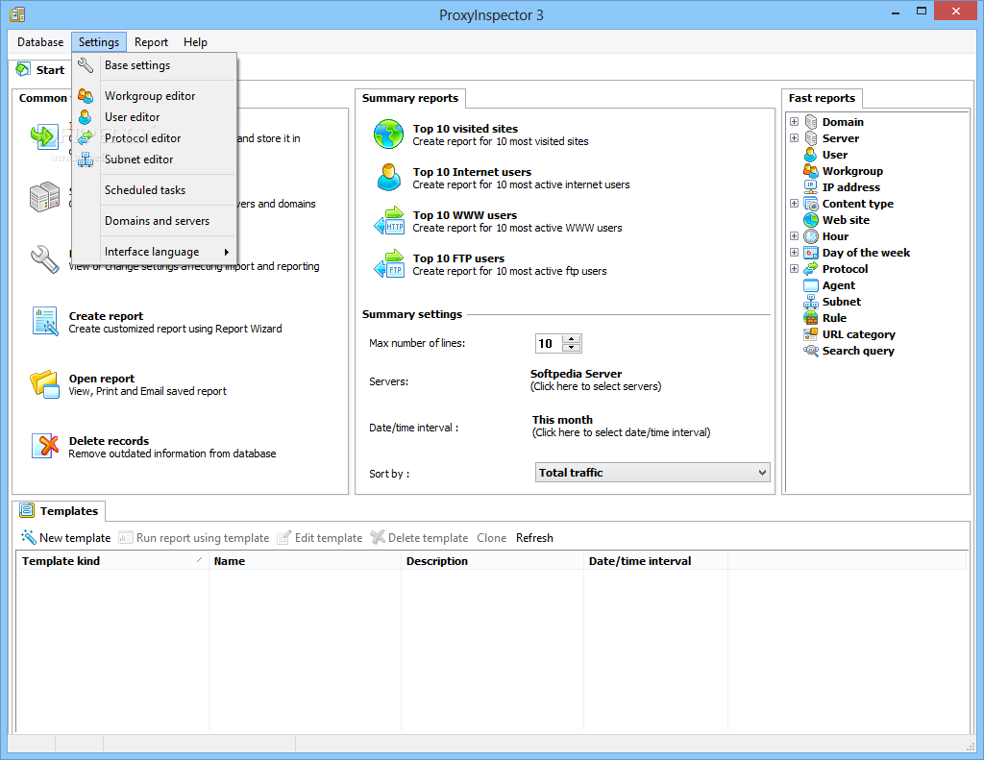
Task: Open the Help menu
Action: tap(195, 42)
